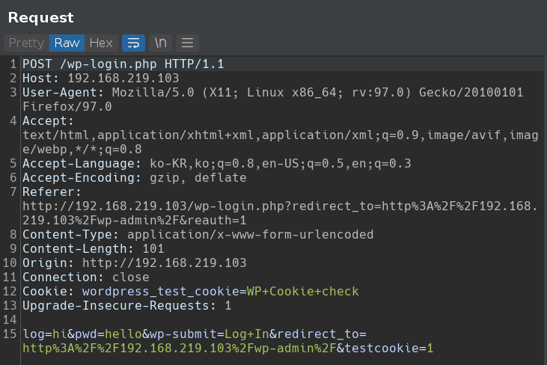Click the Firefox/97.0 wrapped text

(x=67, y=107)
